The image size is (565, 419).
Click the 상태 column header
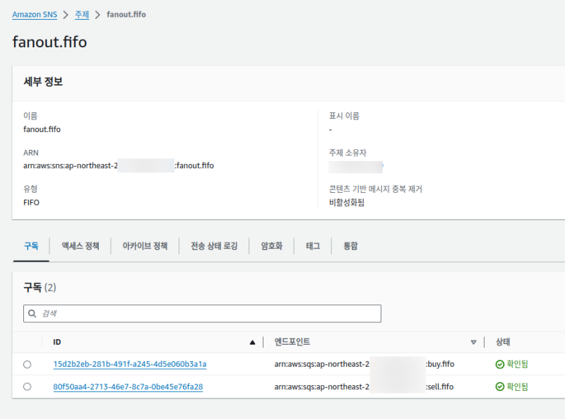pos(504,343)
